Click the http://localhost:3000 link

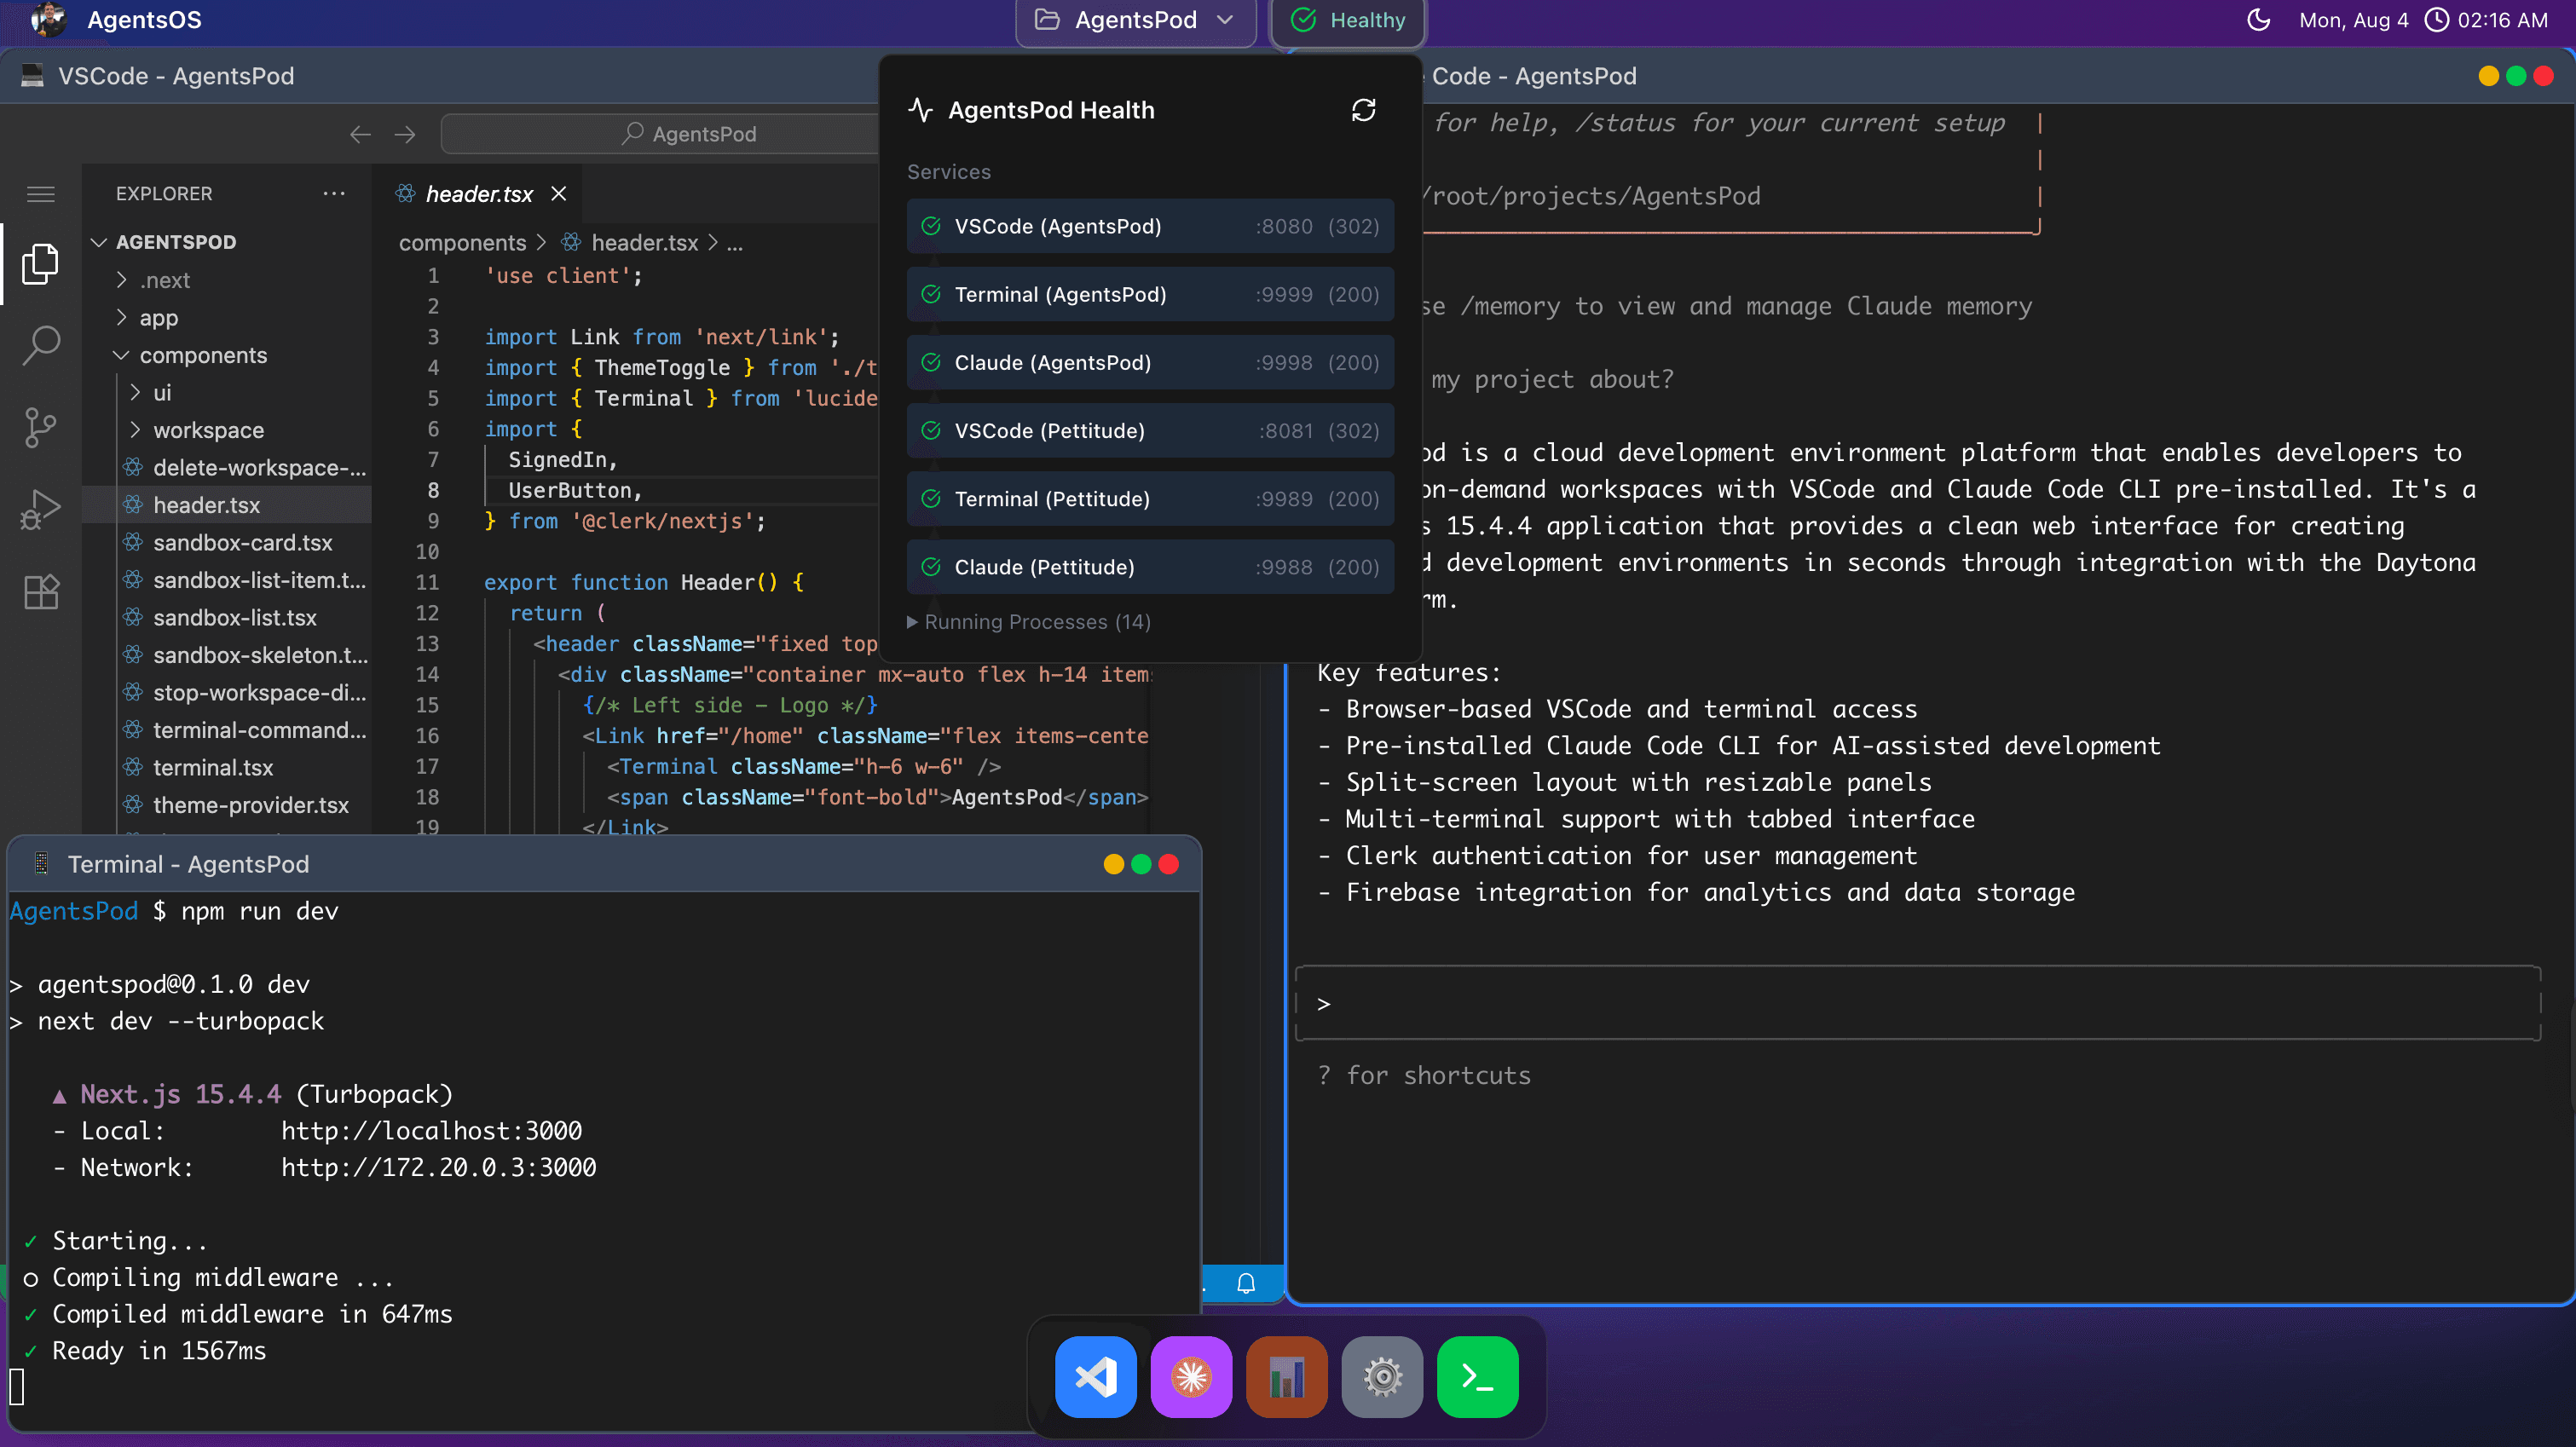click(x=431, y=1130)
